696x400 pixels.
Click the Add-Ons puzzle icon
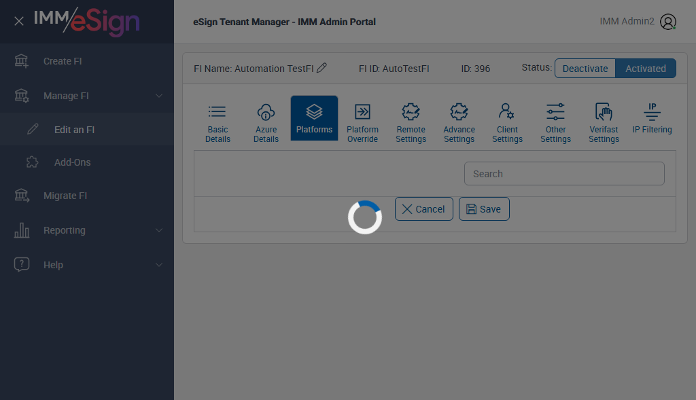pos(33,162)
